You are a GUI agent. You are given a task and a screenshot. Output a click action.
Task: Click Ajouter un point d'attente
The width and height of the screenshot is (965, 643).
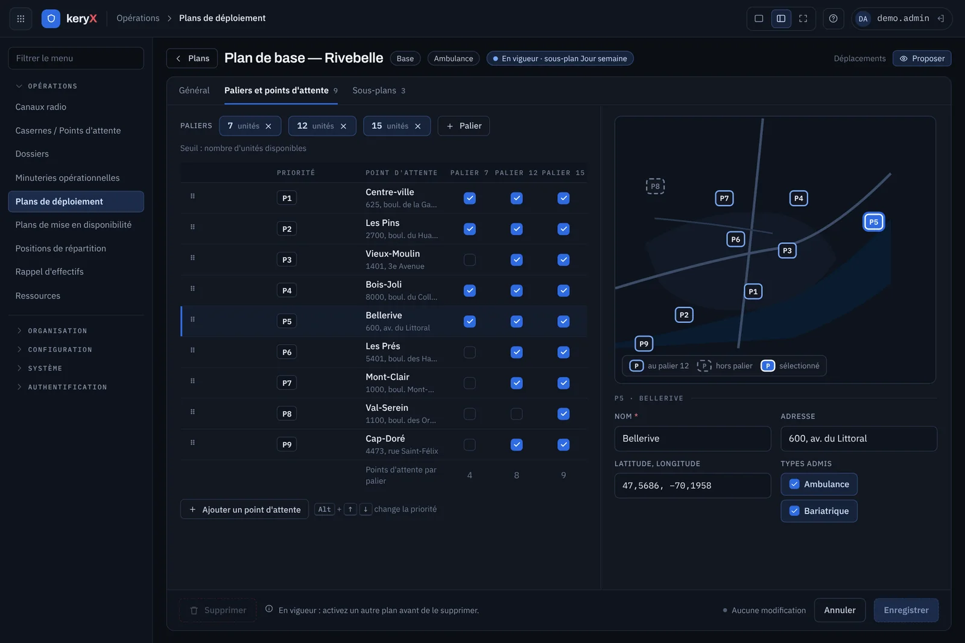tap(244, 509)
